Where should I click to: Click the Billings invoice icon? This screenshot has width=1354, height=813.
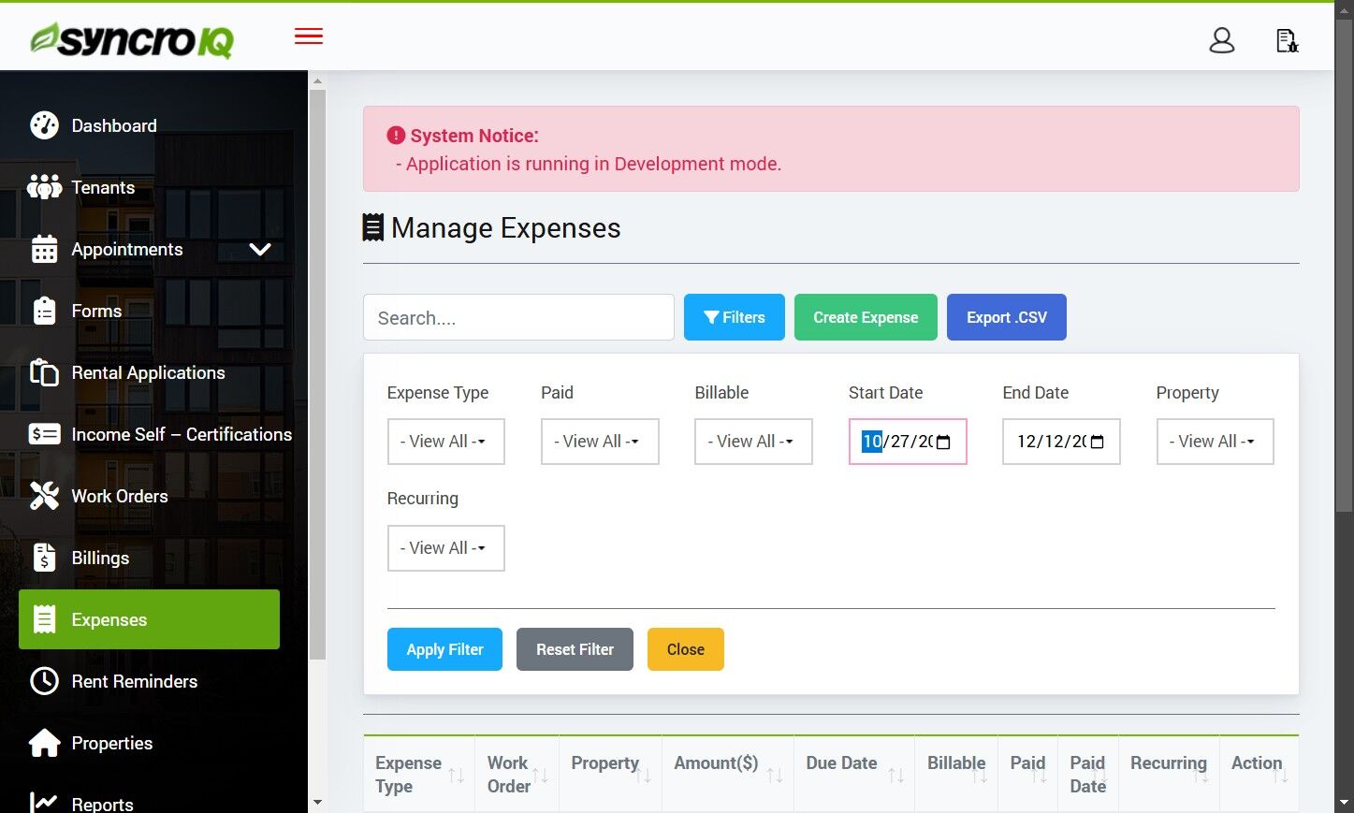(x=44, y=558)
